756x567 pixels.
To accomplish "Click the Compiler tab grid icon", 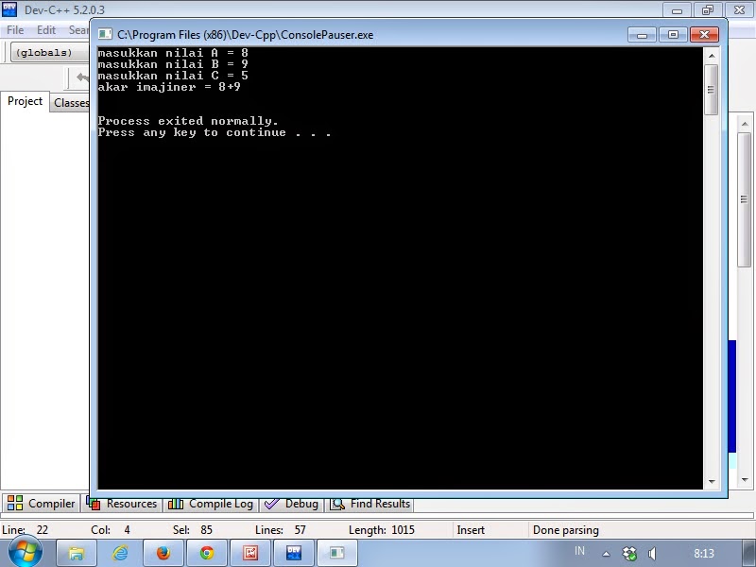I will pos(15,503).
